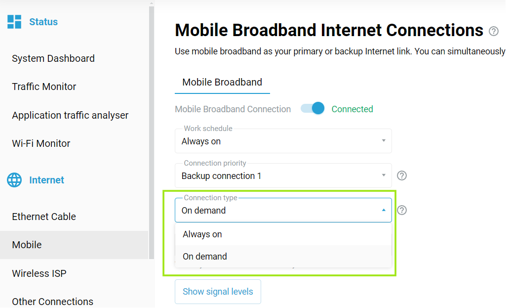The height and width of the screenshot is (308, 507).
Task: Expand the Work schedule dropdown
Action: click(x=283, y=141)
